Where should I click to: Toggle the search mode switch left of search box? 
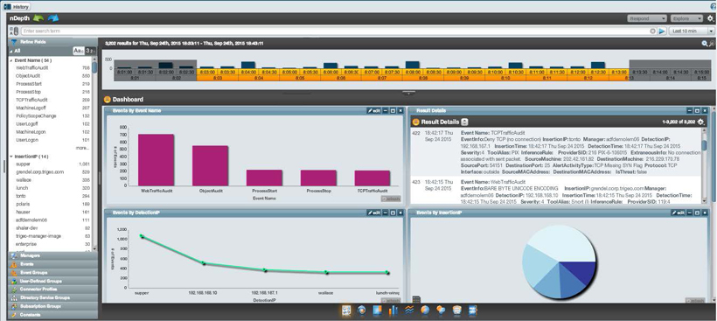[14, 31]
